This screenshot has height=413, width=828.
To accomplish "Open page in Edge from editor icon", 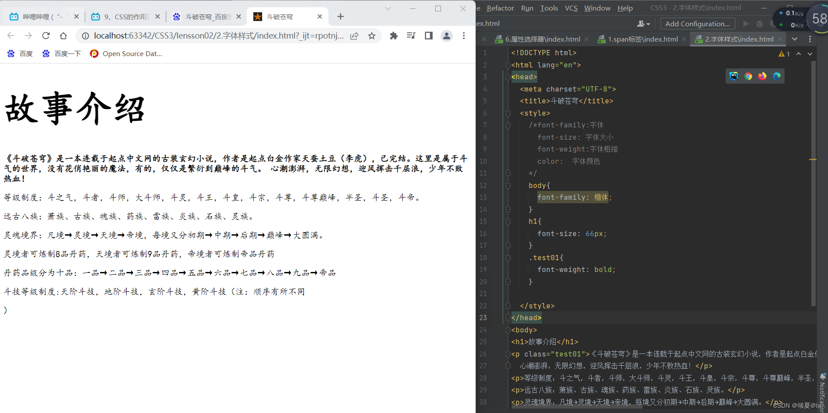I will 777,76.
